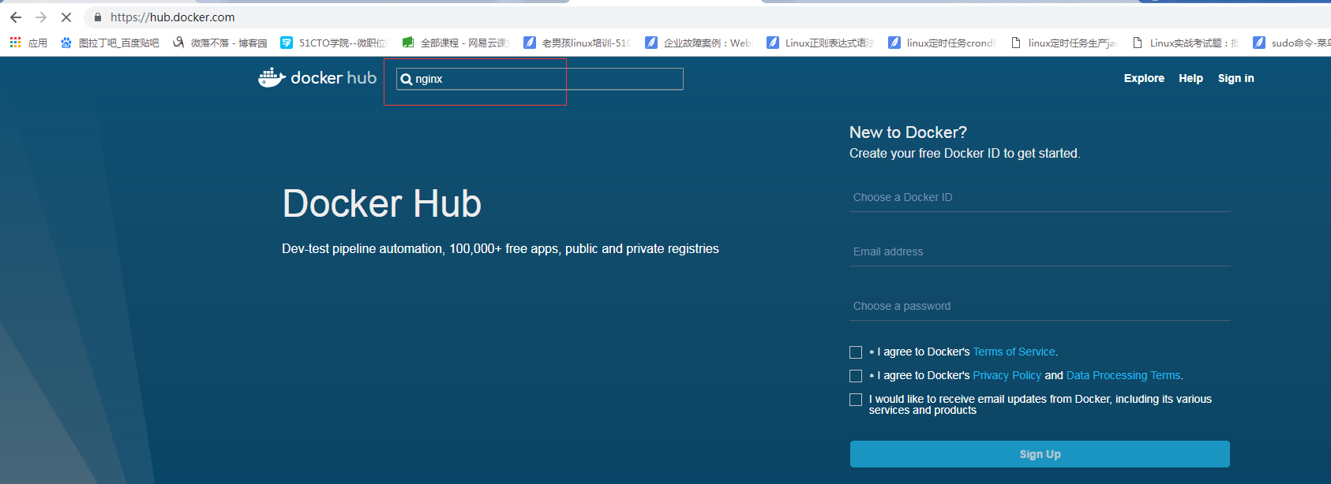Click the Email address field
Screen dimensions: 1331x484
pyautogui.click(x=1040, y=251)
